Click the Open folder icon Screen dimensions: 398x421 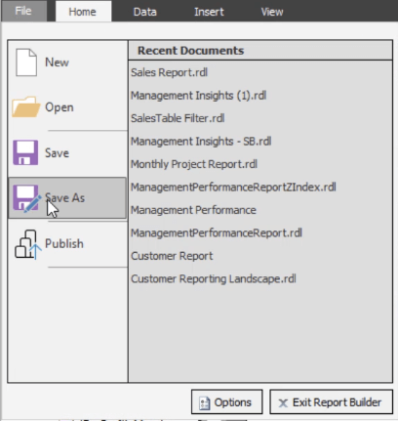pos(26,106)
